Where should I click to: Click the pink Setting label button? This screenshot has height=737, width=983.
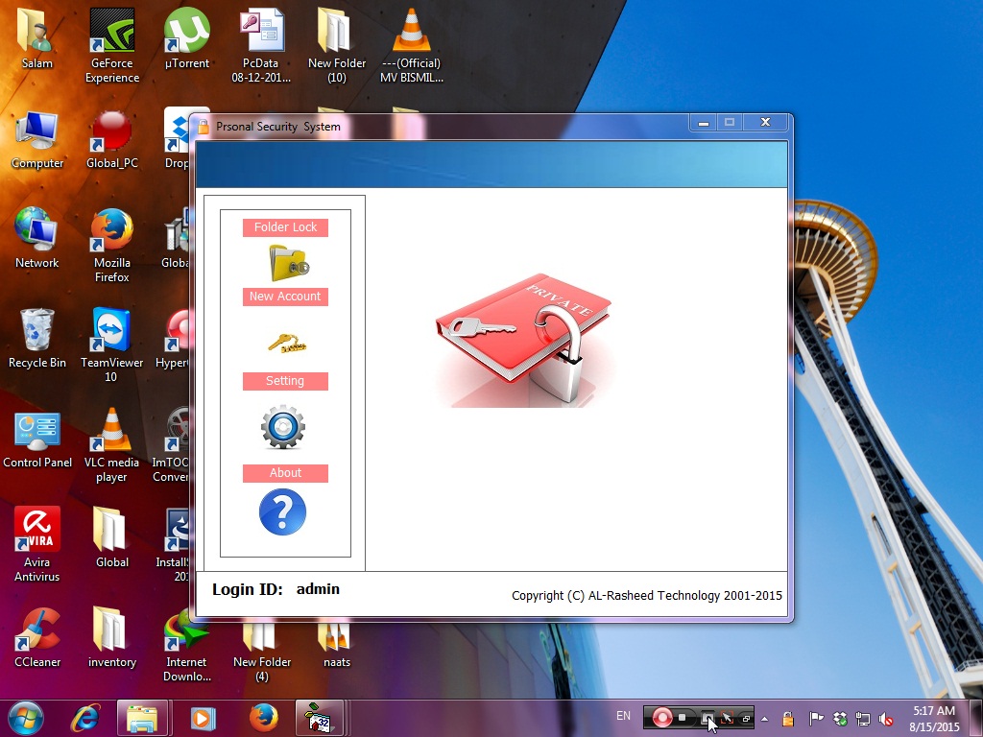tap(285, 381)
